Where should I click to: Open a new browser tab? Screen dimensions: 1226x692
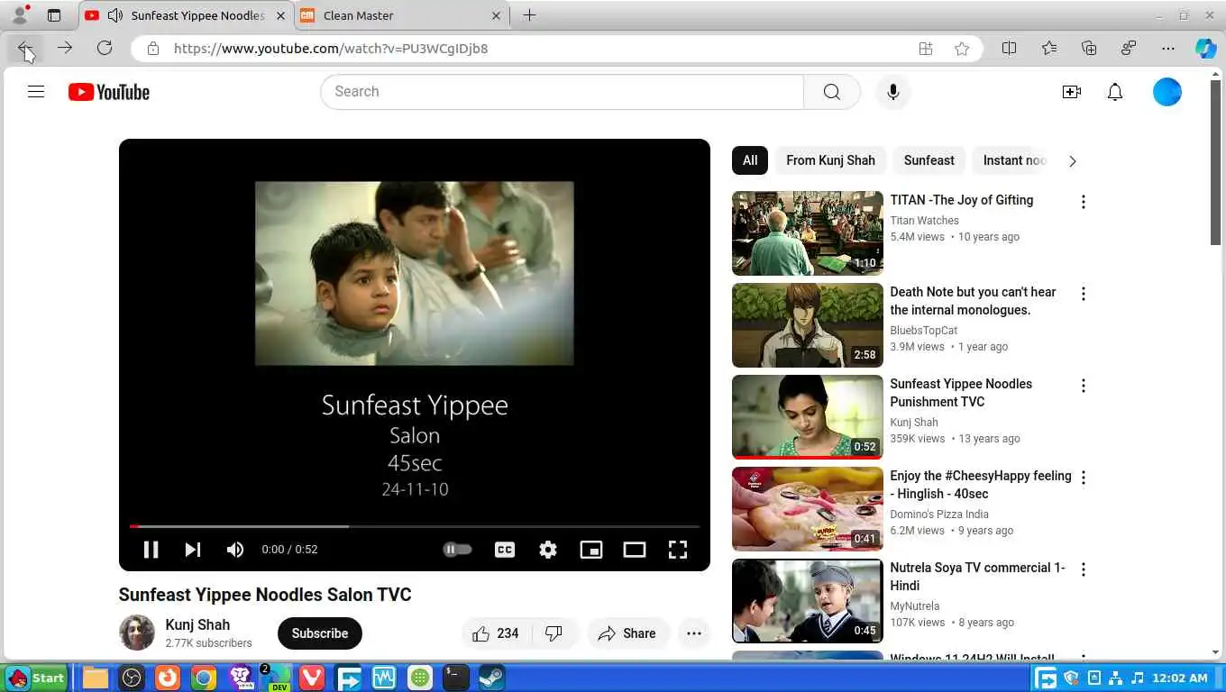pyautogui.click(x=529, y=15)
